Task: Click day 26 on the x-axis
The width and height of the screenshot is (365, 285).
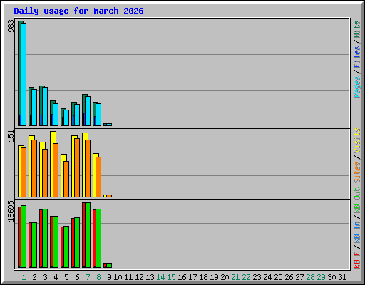Action: coord(289,277)
